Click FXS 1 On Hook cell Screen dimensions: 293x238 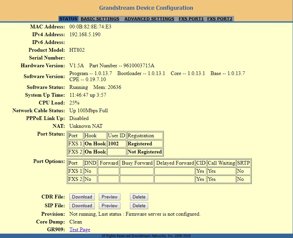[x=95, y=144]
